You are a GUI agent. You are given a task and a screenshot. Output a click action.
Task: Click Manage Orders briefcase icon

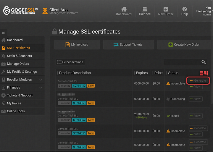point(3,64)
